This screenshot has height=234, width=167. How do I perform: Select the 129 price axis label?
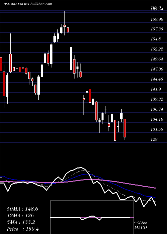point(154,139)
